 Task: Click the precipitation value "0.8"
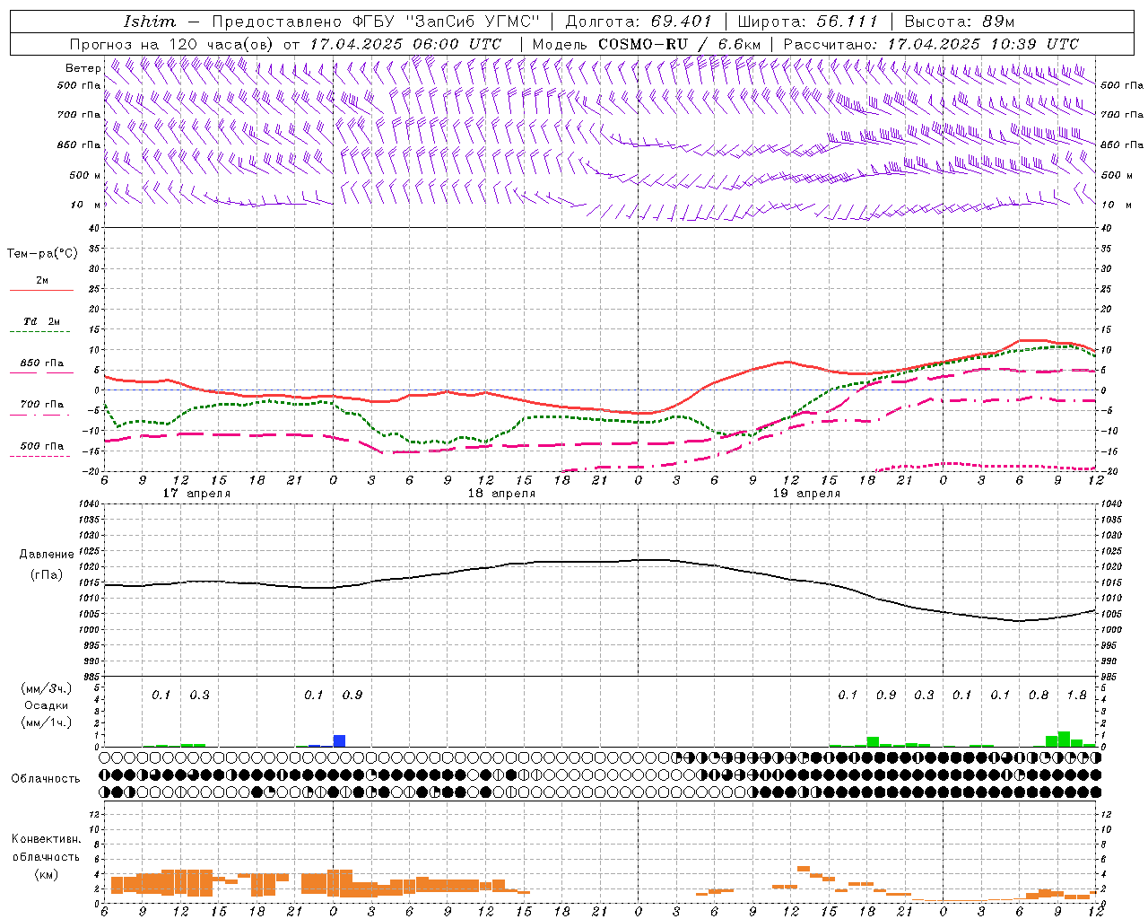click(x=1039, y=695)
